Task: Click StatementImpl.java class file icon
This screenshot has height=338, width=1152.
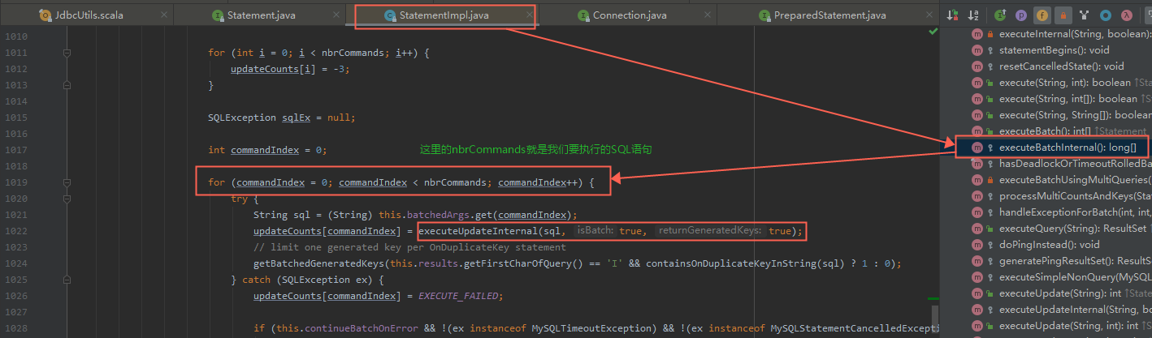Action: pyautogui.click(x=390, y=15)
